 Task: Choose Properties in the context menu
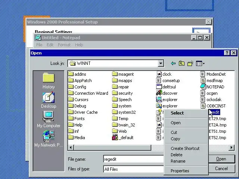[x=186, y=171]
